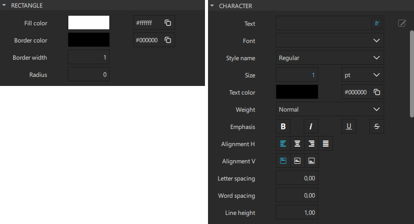Copy the fill color hex value

tap(168, 23)
